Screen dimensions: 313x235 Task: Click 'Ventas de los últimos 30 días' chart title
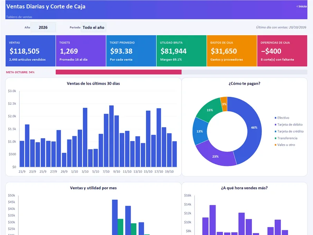pyautogui.click(x=93, y=83)
